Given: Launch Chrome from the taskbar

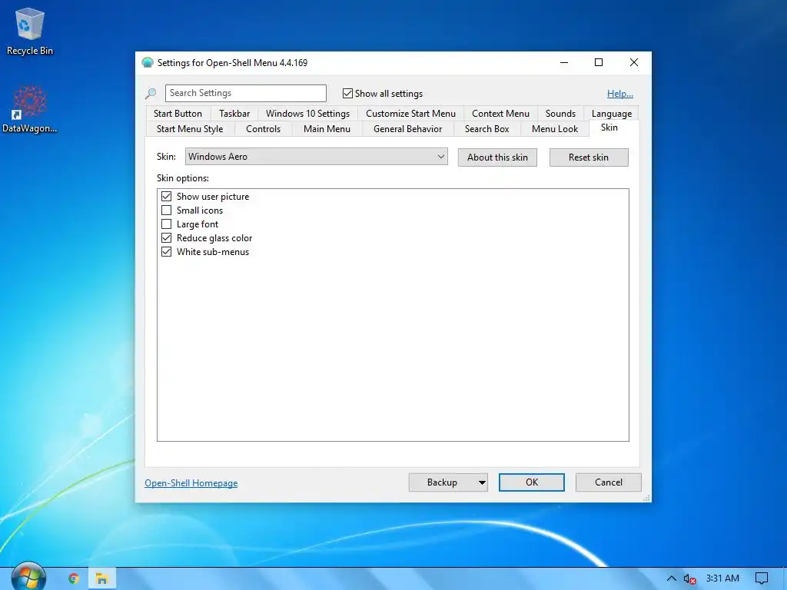Looking at the screenshot, I should pyautogui.click(x=74, y=578).
